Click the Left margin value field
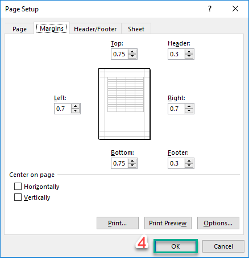Screen dimensions: 249x260 tap(63, 109)
